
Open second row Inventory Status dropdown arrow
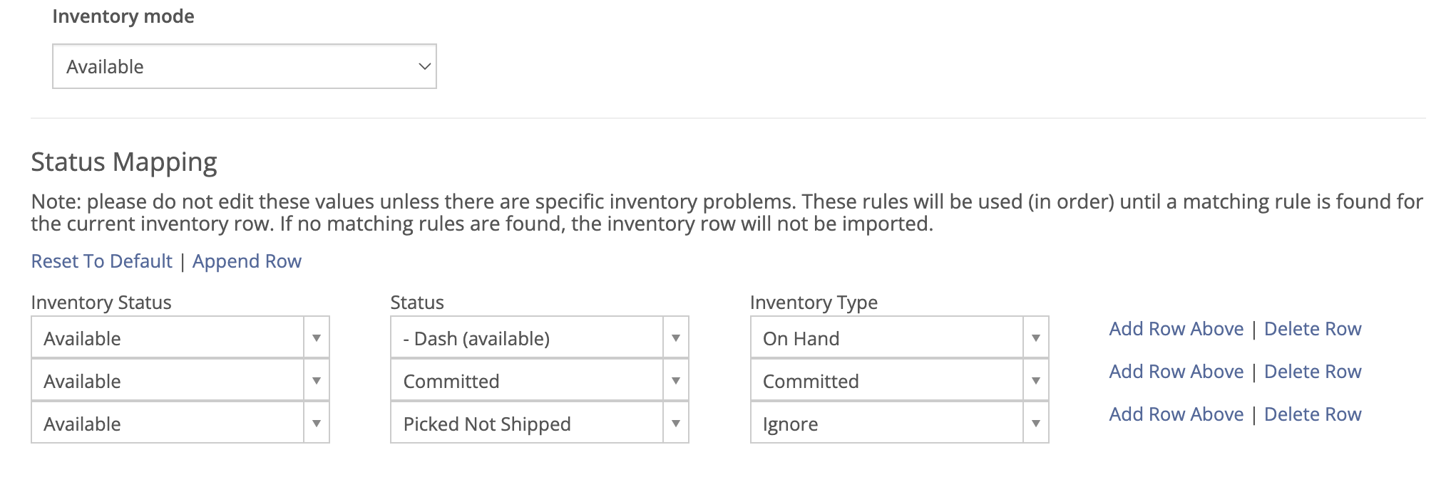click(x=316, y=381)
